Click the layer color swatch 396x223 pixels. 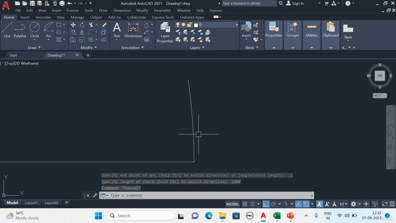point(196,25)
